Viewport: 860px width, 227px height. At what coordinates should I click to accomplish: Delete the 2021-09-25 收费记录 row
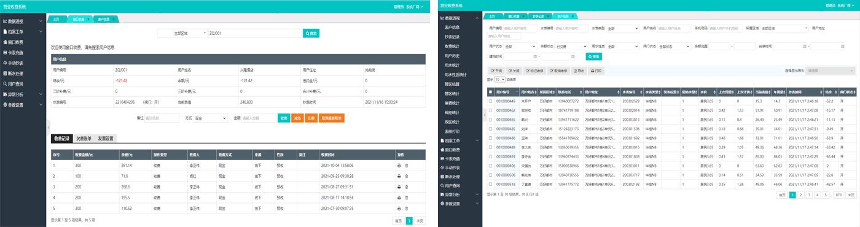(406, 176)
